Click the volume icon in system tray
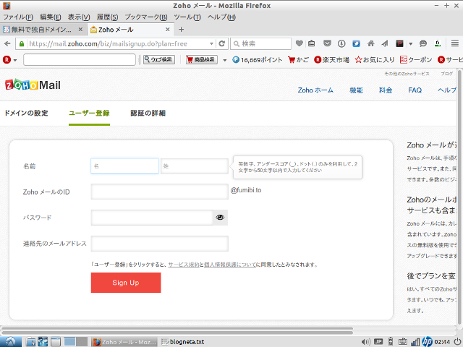The width and height of the screenshot is (463, 347). click(365, 342)
